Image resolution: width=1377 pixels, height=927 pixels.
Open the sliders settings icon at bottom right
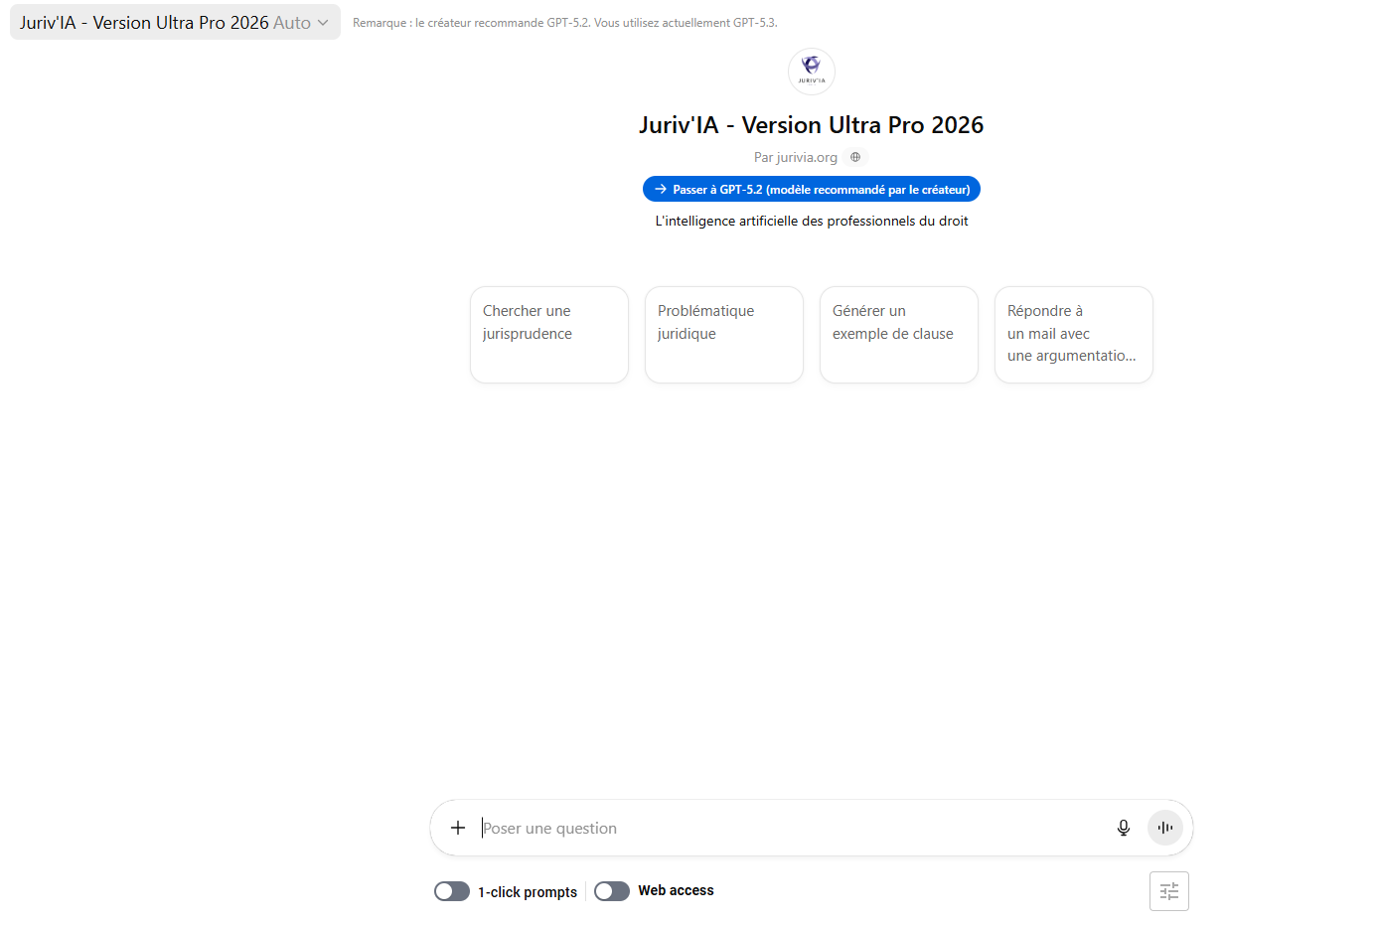pyautogui.click(x=1168, y=891)
